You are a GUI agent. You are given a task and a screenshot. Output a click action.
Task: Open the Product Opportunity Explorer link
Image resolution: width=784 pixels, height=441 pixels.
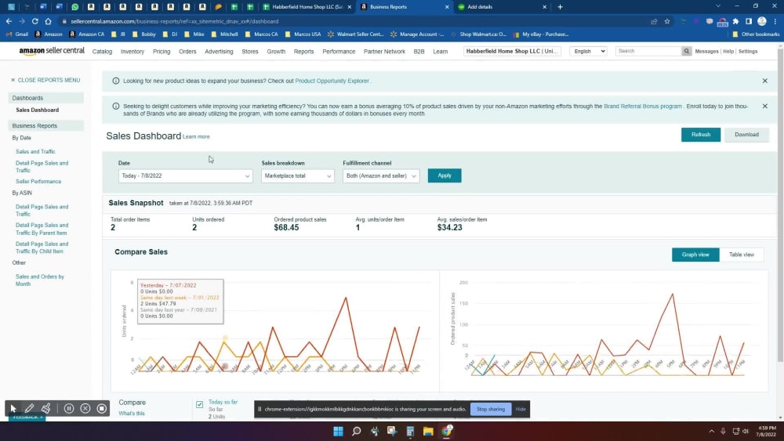[x=332, y=81]
